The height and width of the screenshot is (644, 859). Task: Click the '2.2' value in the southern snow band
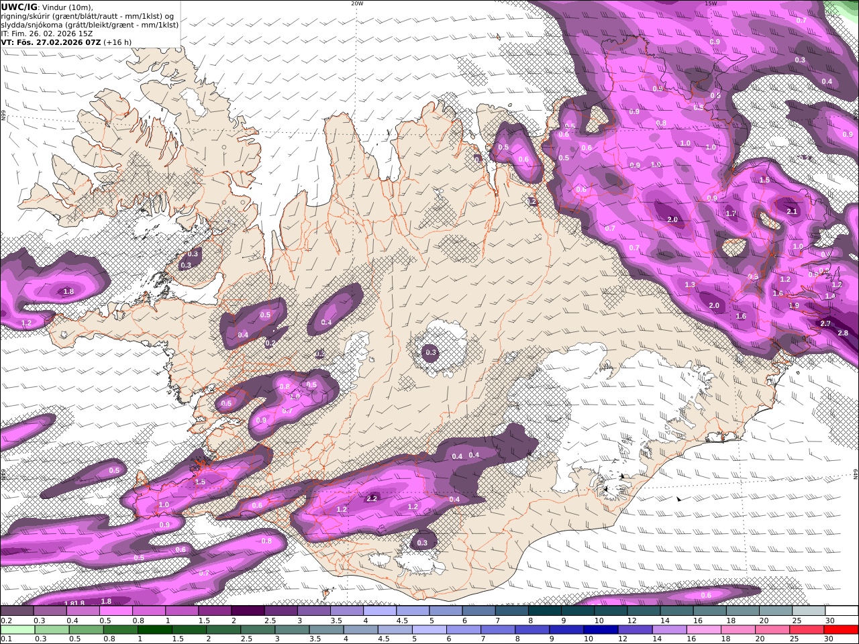[x=372, y=498]
